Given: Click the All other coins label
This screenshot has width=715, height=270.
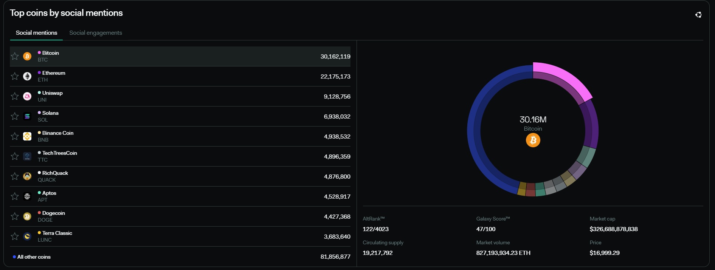Looking at the screenshot, I should pyautogui.click(x=34, y=257).
